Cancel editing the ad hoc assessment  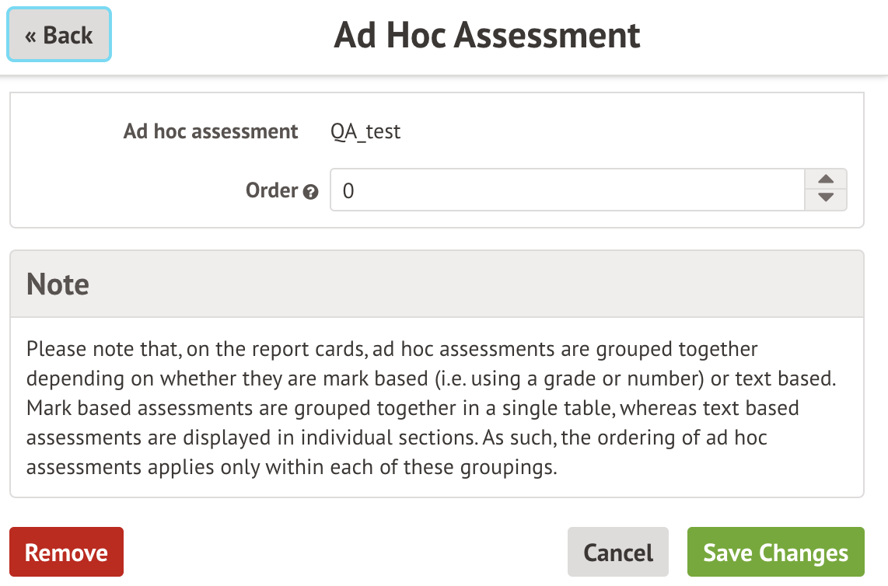618,553
